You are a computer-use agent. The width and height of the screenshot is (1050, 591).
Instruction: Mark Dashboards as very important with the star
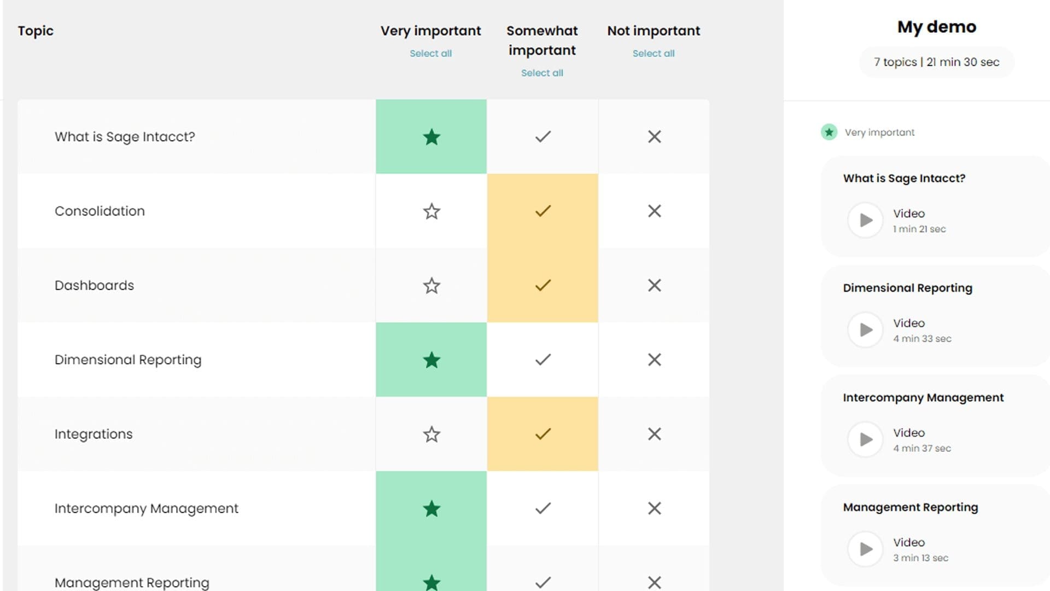pos(431,285)
